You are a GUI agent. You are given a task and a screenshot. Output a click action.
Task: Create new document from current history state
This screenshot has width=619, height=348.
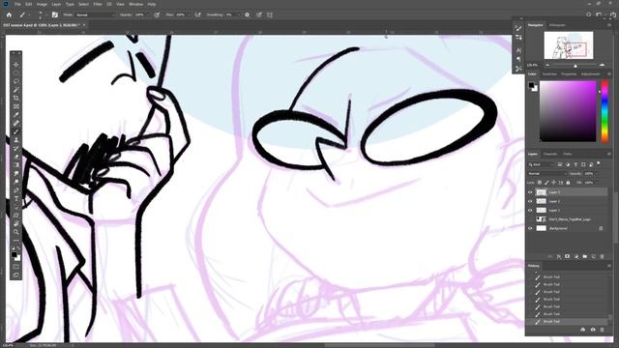pyautogui.click(x=582, y=330)
